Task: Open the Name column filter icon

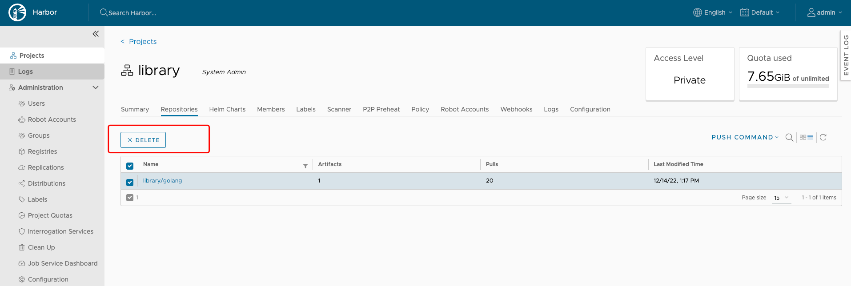Action: [305, 166]
